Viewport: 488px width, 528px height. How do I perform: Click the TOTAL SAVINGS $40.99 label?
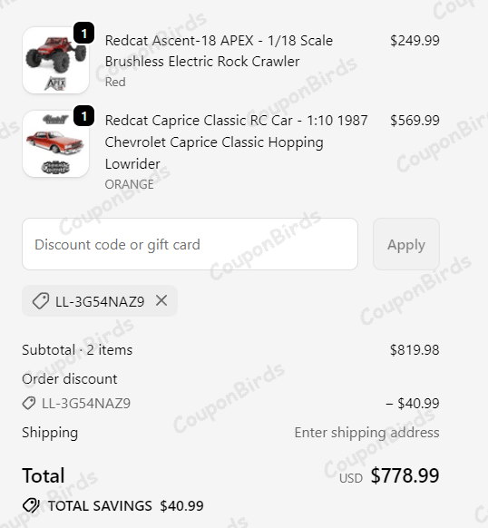pos(126,506)
